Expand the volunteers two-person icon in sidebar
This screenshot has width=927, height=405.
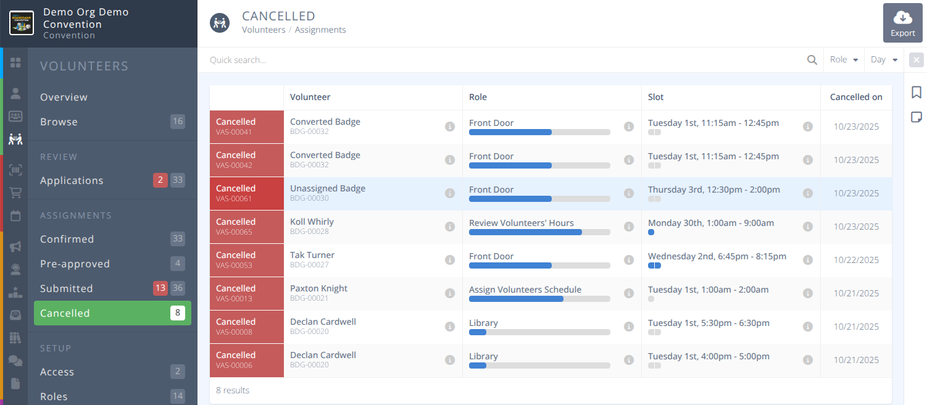coord(16,140)
